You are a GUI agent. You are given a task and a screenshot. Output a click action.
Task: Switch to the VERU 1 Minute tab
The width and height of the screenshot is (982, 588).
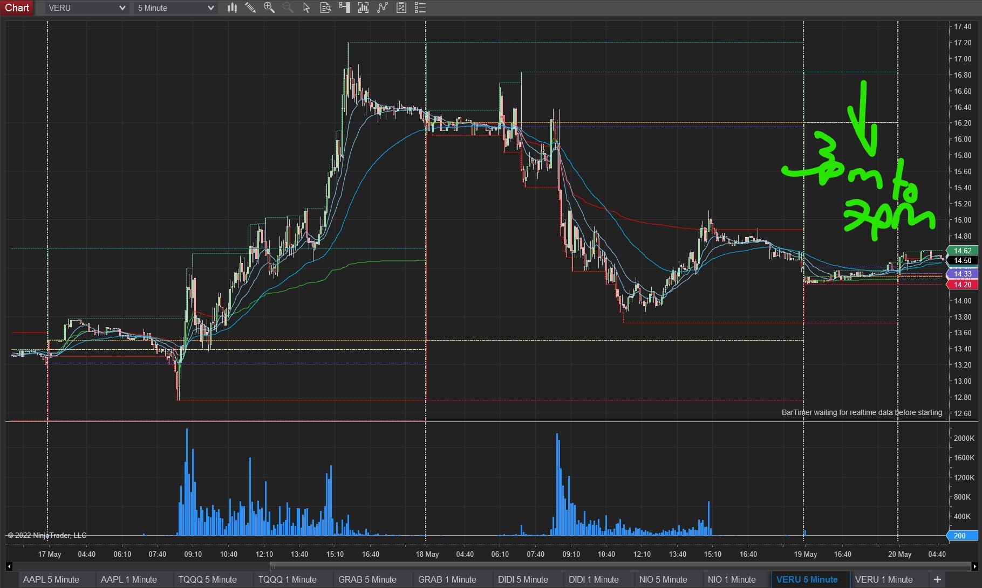tap(884, 579)
